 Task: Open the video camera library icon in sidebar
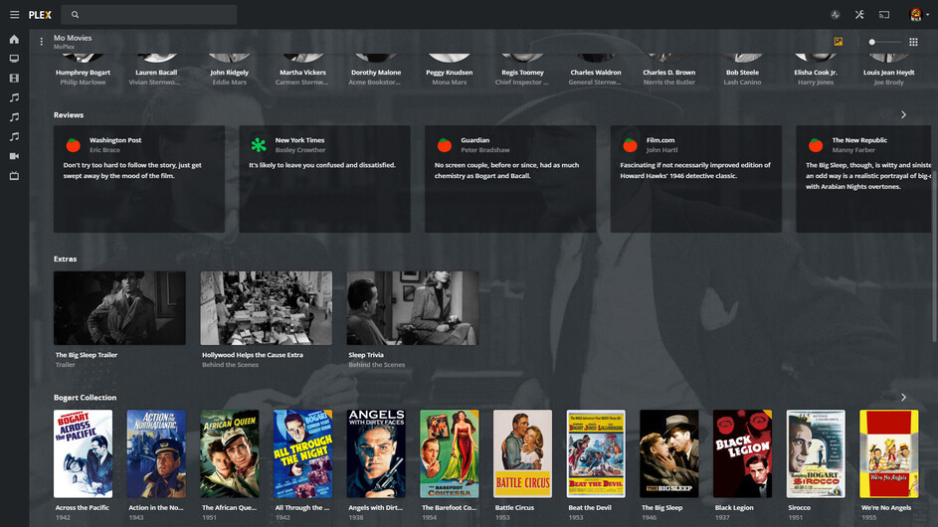pyautogui.click(x=14, y=156)
